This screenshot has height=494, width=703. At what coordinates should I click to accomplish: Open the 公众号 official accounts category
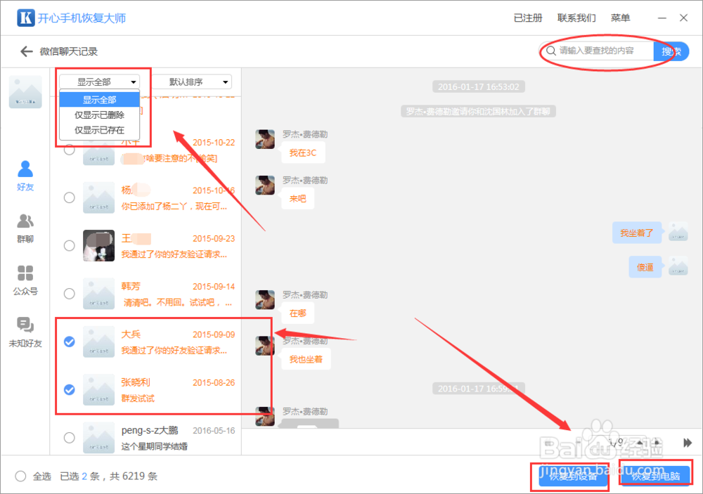25,280
